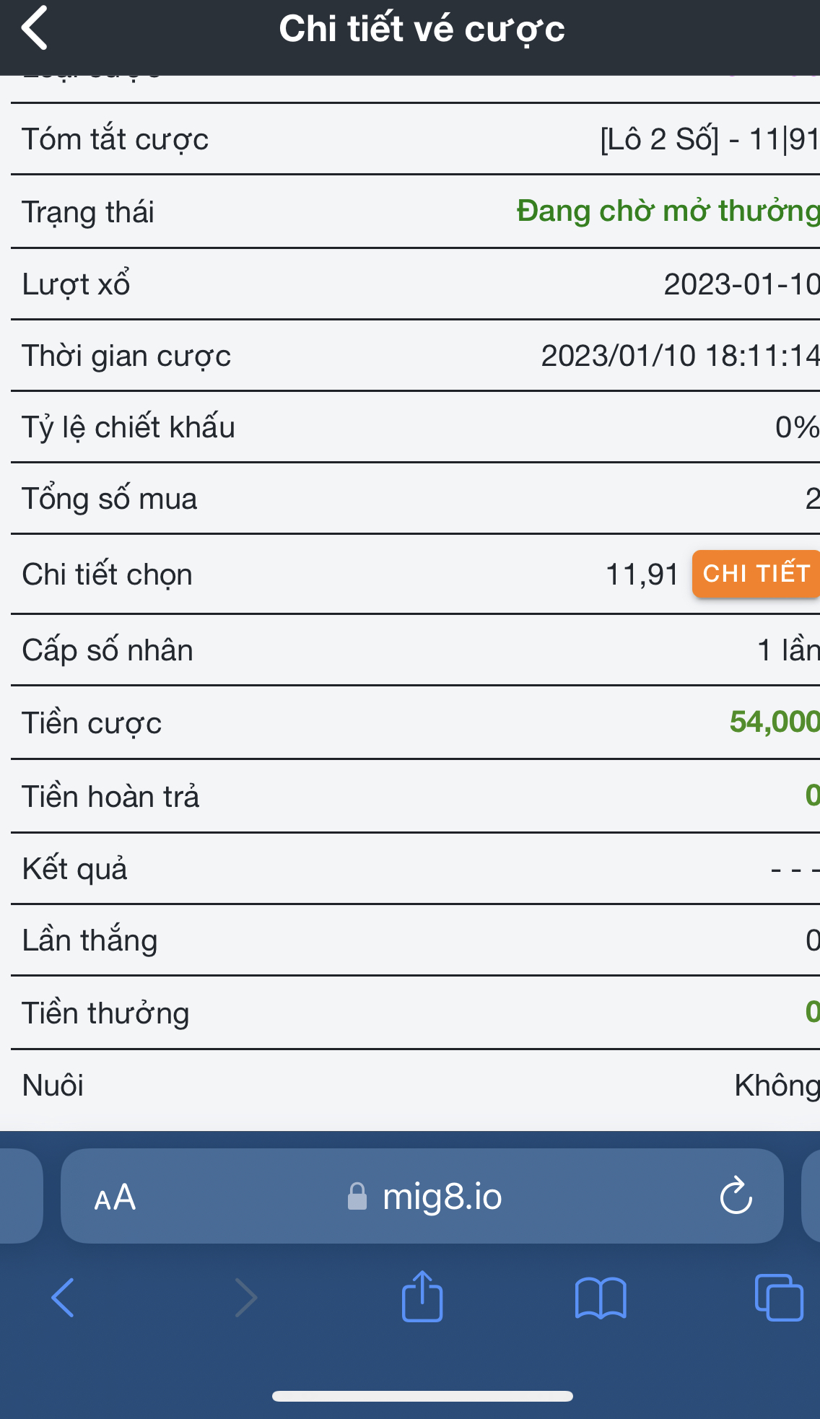Tap the Safari reload icon
The height and width of the screenshot is (1419, 820).
[x=736, y=1196]
